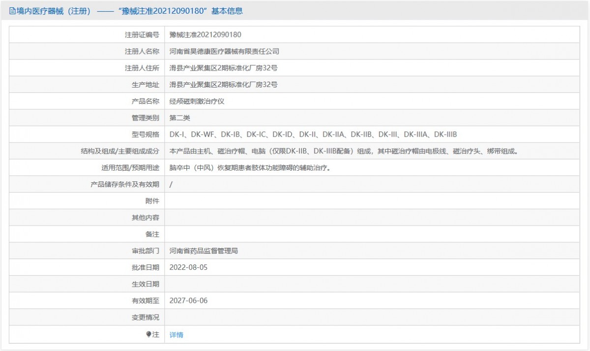Click the 变更情况 row label
The image size is (590, 351).
pyautogui.click(x=145, y=317)
